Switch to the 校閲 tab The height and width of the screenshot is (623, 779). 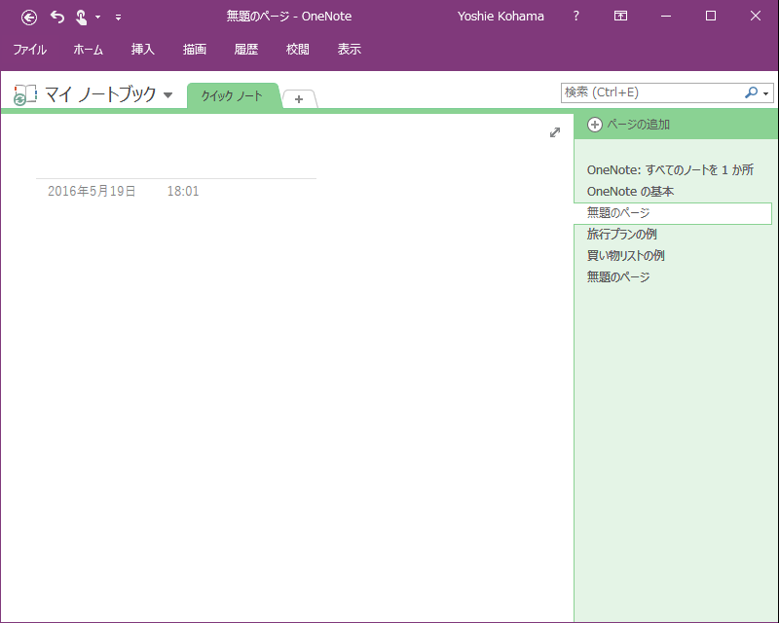coord(298,50)
